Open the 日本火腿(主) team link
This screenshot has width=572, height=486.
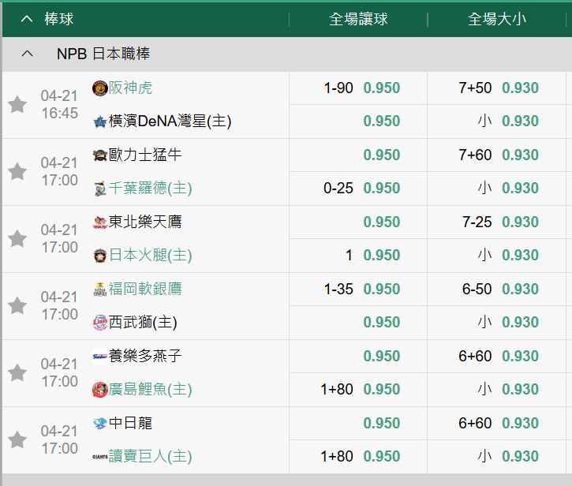click(x=151, y=255)
